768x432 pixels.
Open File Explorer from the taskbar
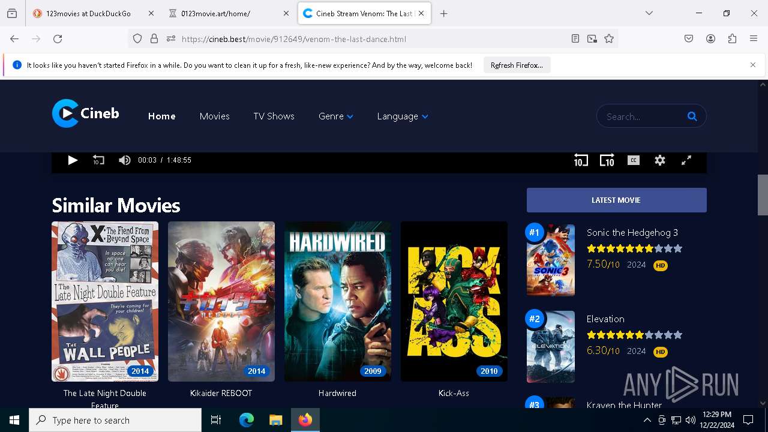[x=275, y=420]
